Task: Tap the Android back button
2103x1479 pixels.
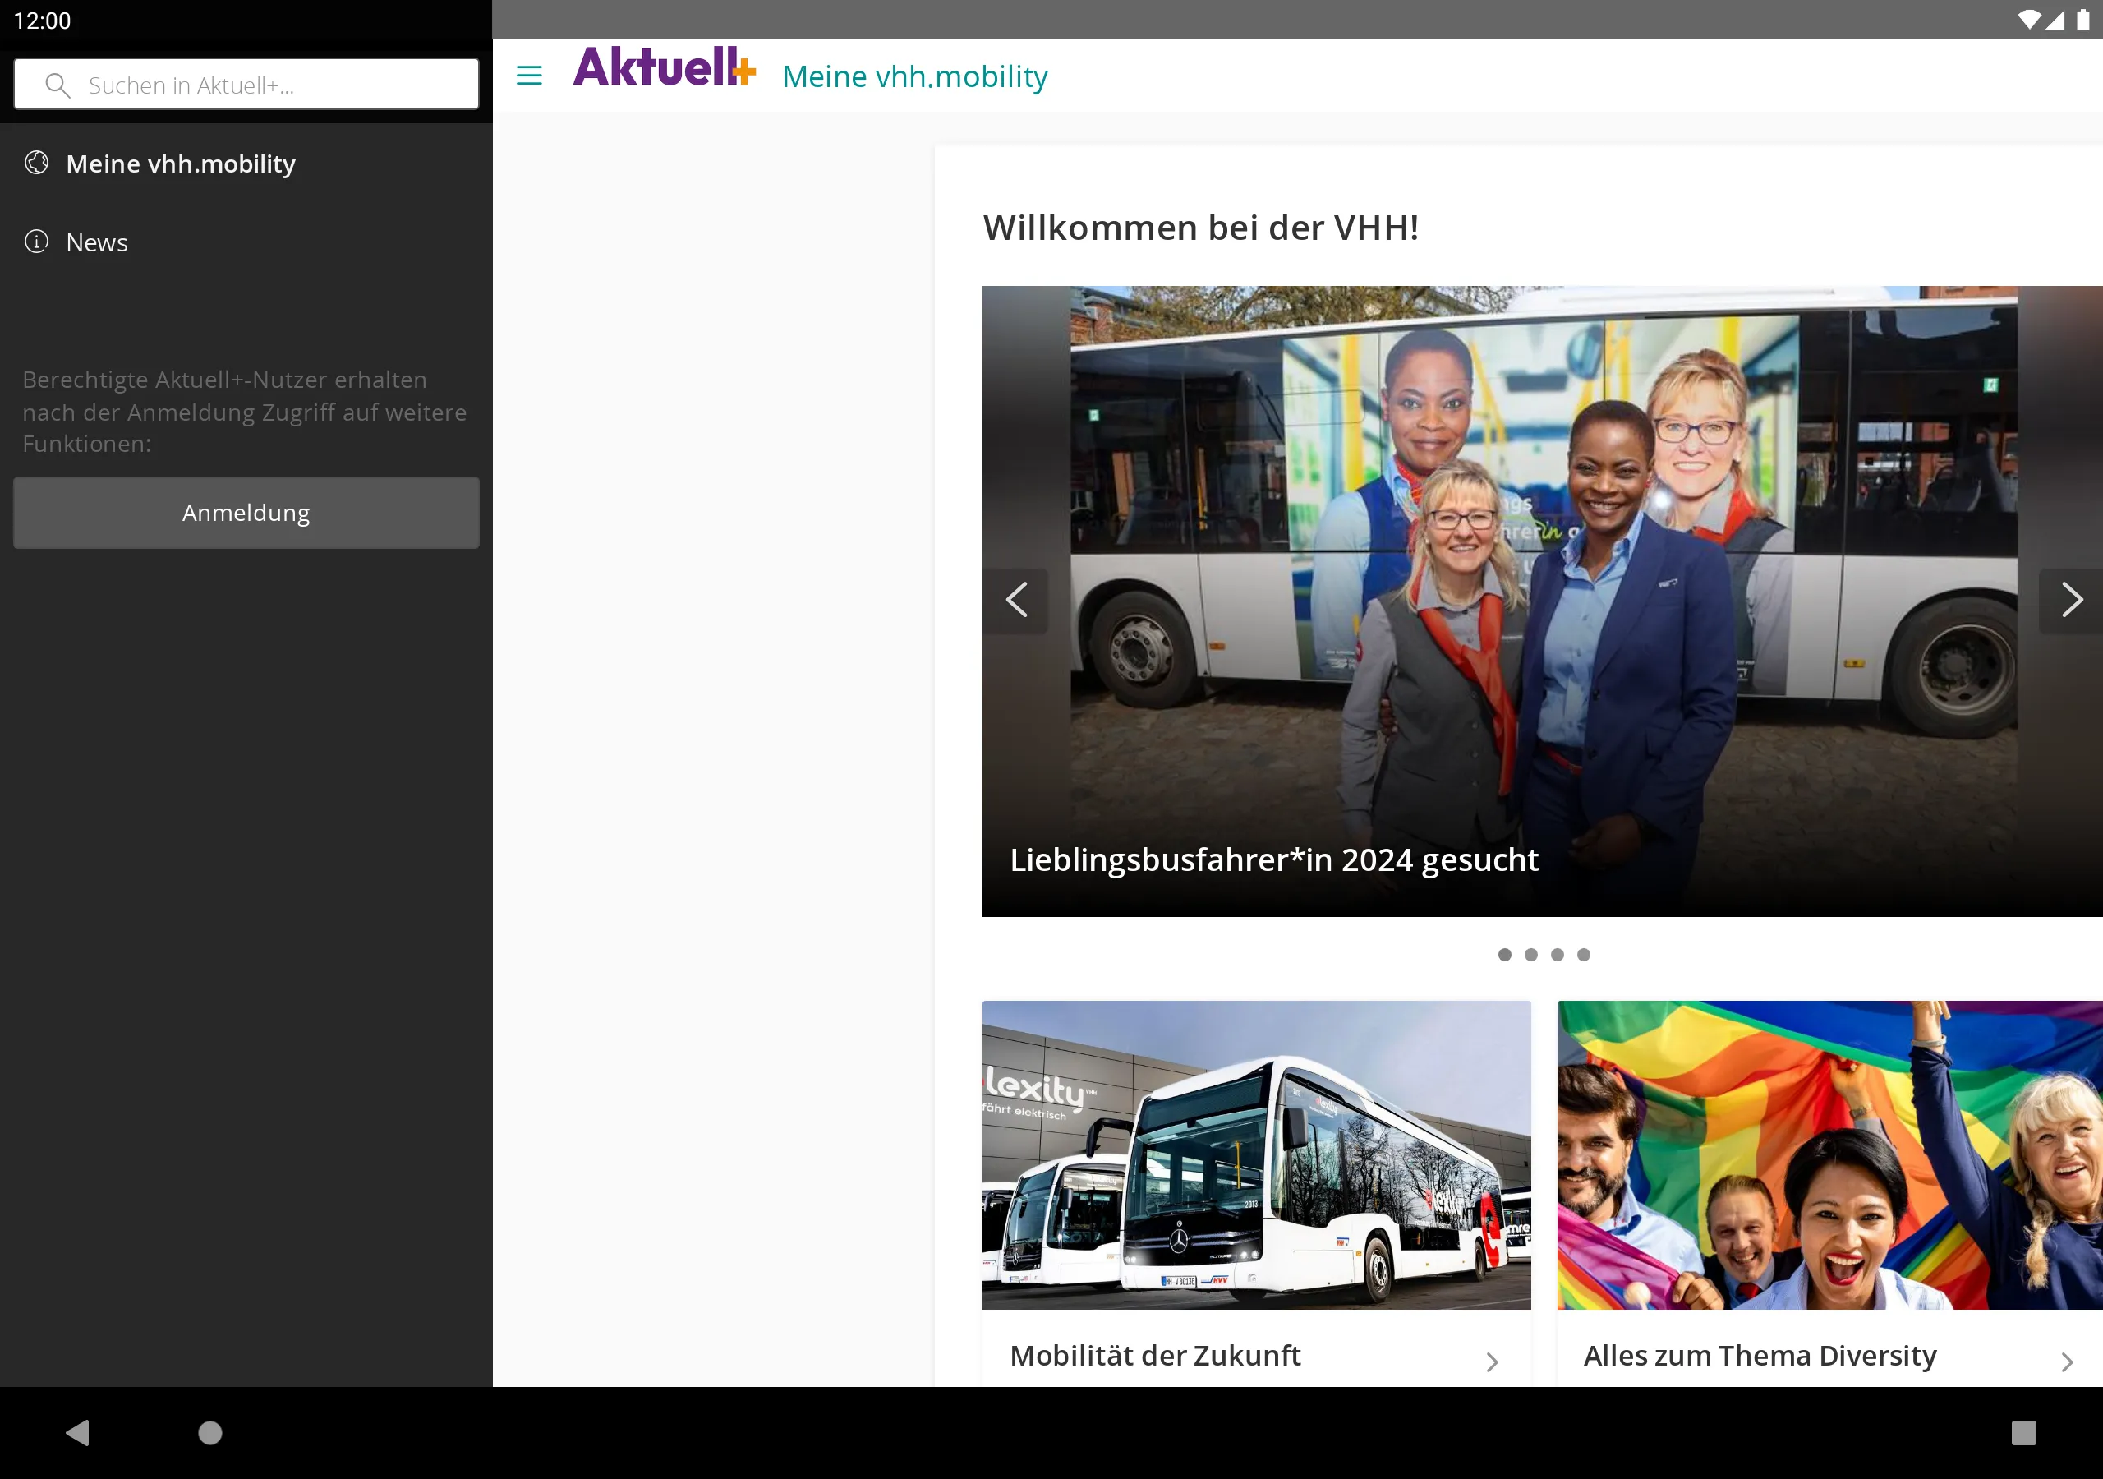Action: click(x=78, y=1432)
